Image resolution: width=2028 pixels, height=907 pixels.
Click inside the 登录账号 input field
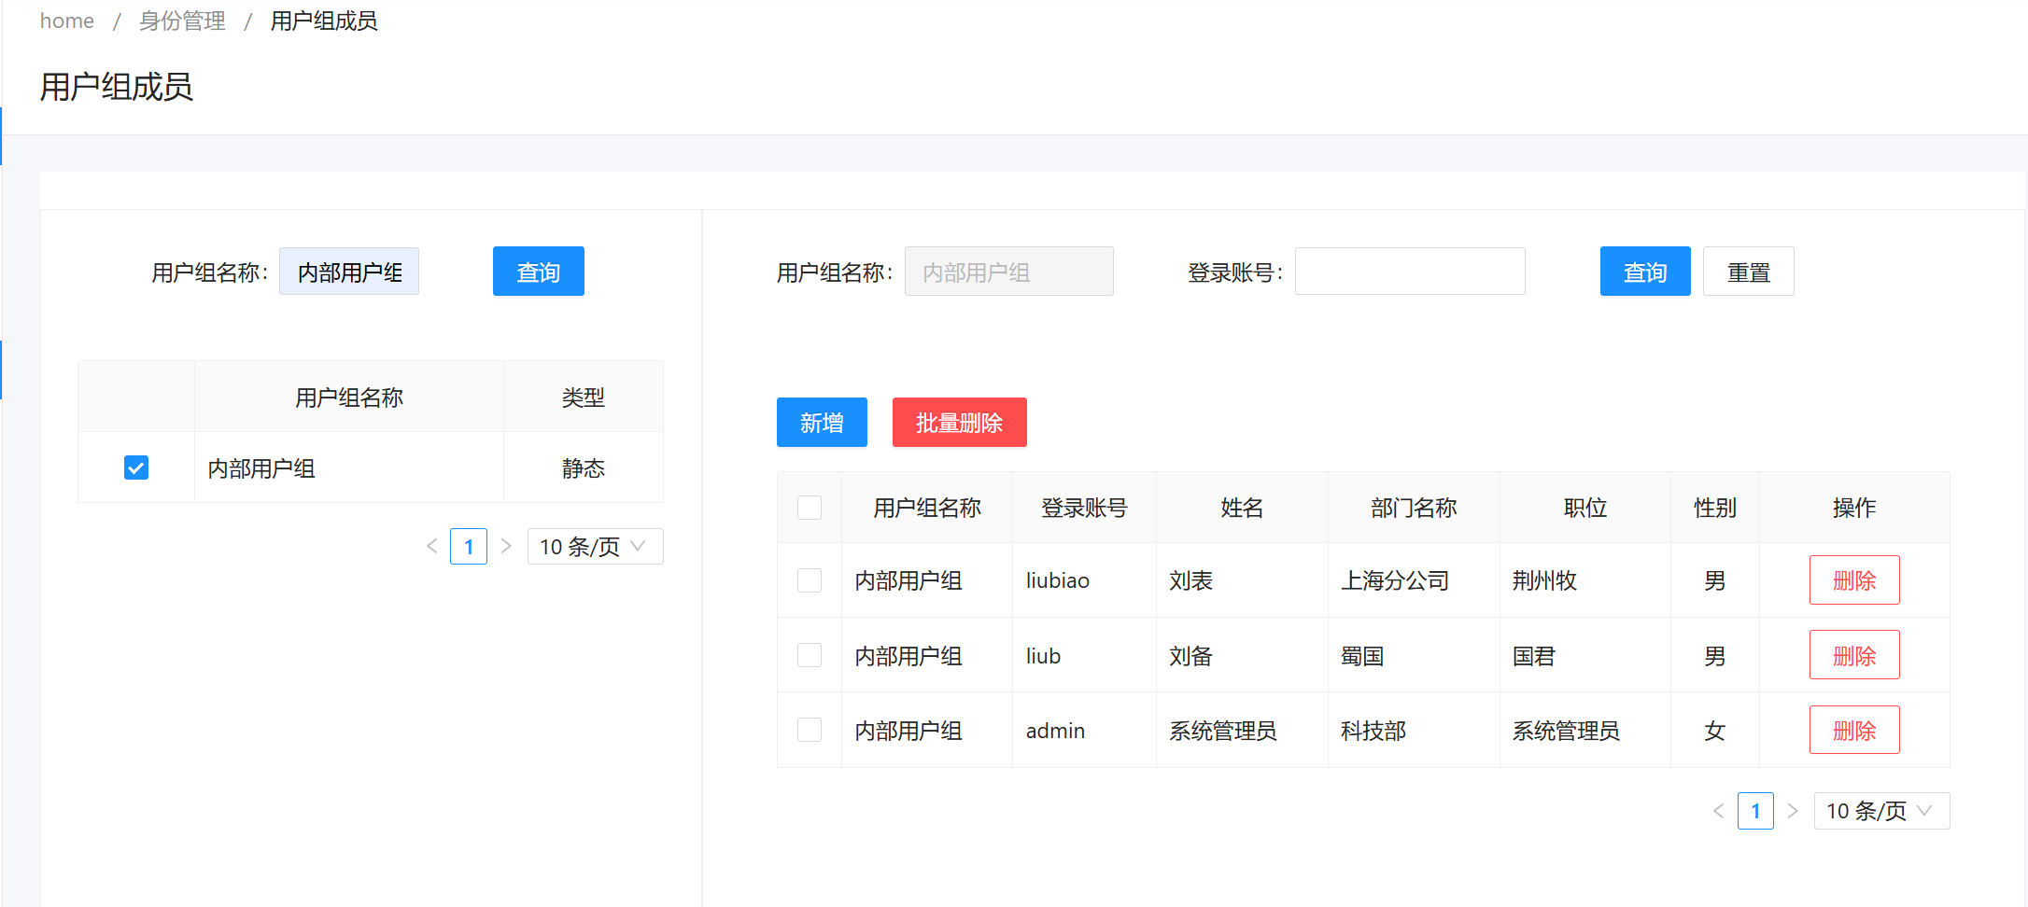(1409, 271)
